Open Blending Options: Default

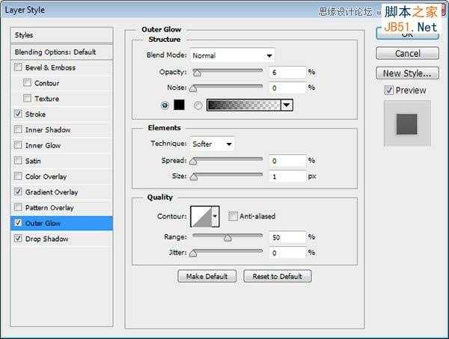pos(61,52)
